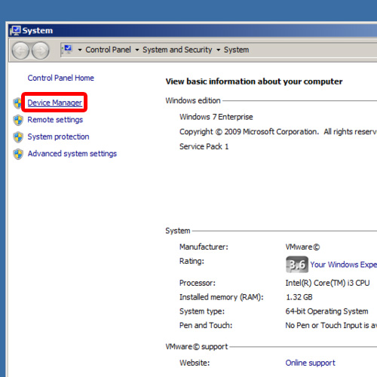Expand the dropdown arrow before System and Security

click(x=137, y=50)
